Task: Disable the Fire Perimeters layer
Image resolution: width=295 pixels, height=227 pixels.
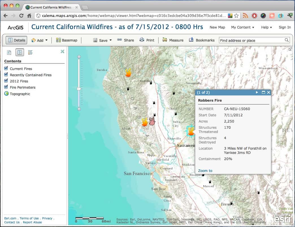Action: [6, 87]
